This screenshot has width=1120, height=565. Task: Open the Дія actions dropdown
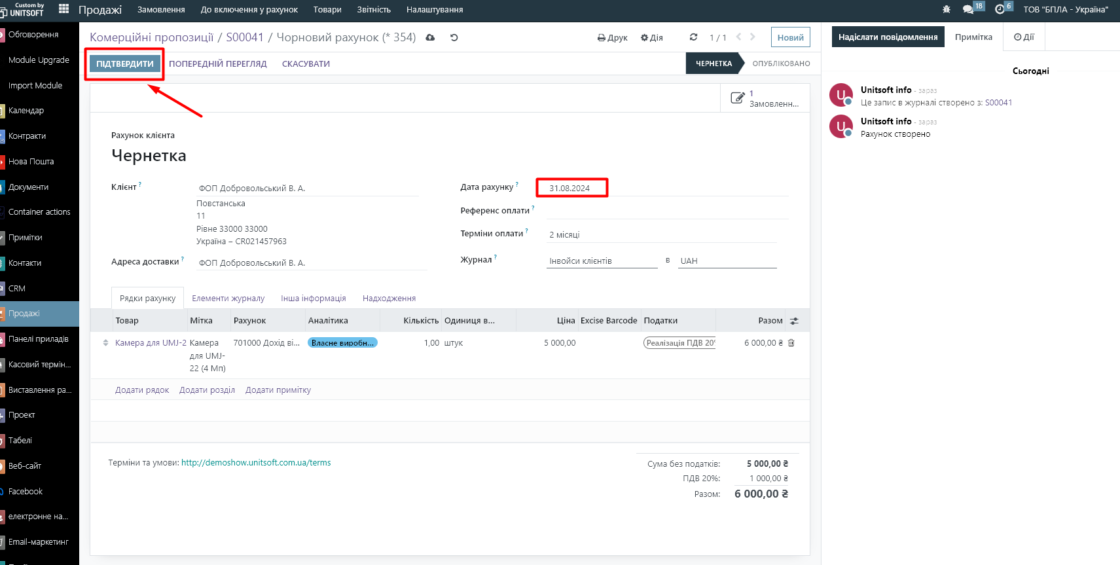(x=652, y=37)
